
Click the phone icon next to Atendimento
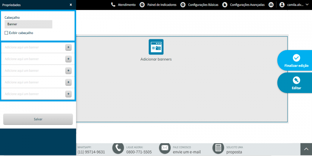113,5
